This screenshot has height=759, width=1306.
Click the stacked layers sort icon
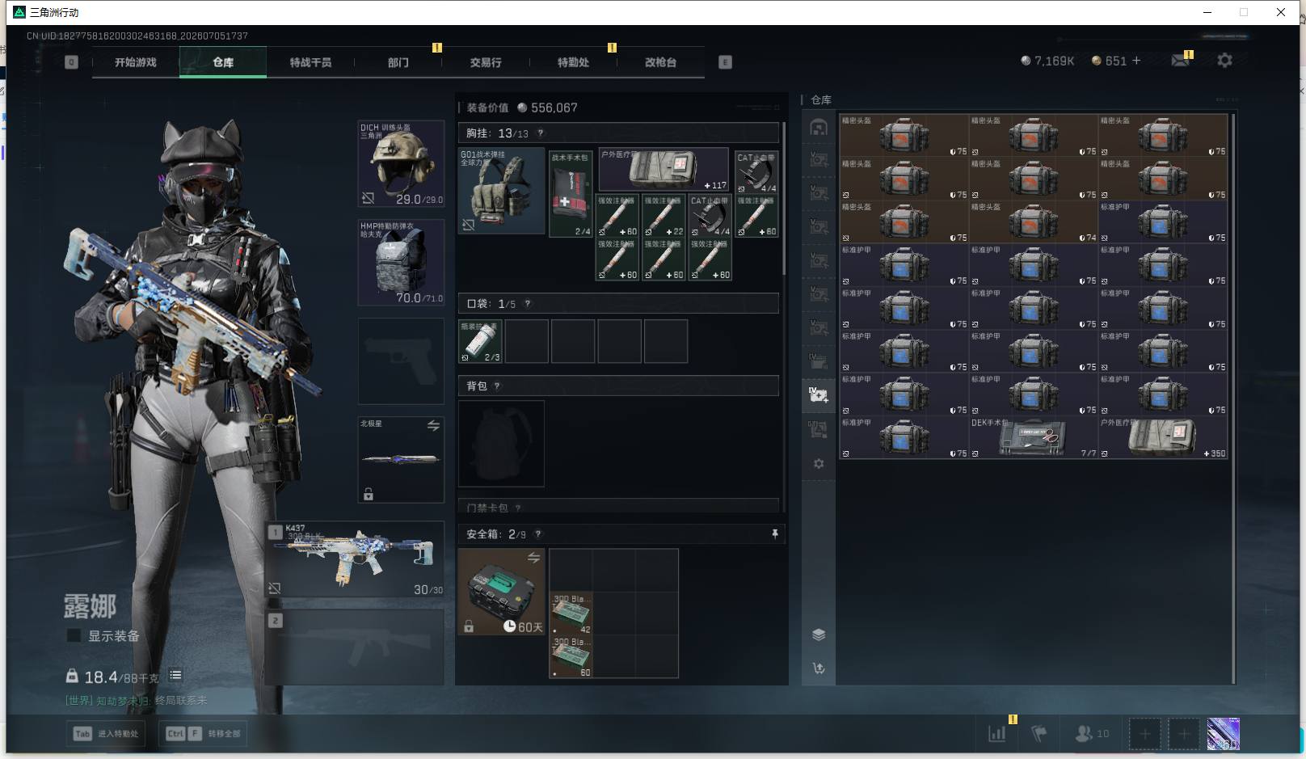coord(819,635)
